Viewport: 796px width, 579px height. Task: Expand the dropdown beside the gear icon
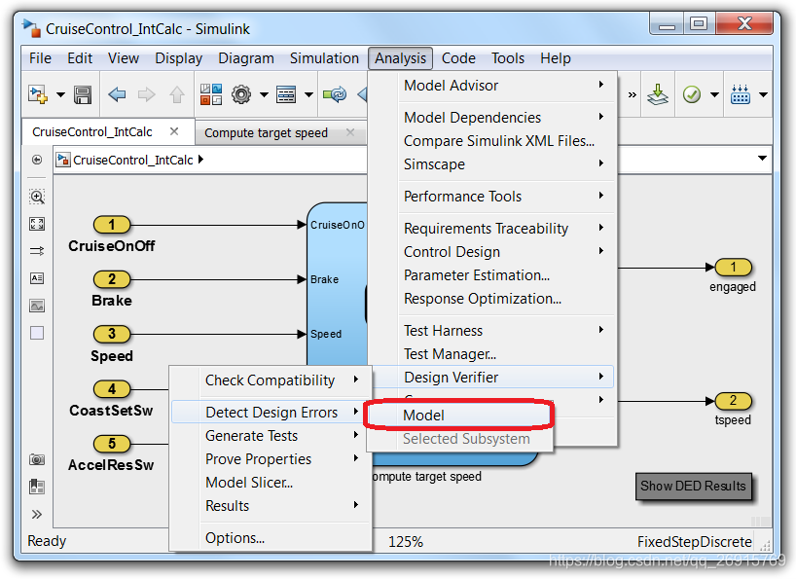(x=264, y=94)
